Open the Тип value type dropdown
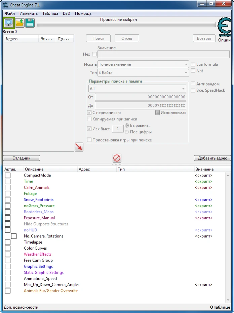The image size is (234, 313). (143, 73)
